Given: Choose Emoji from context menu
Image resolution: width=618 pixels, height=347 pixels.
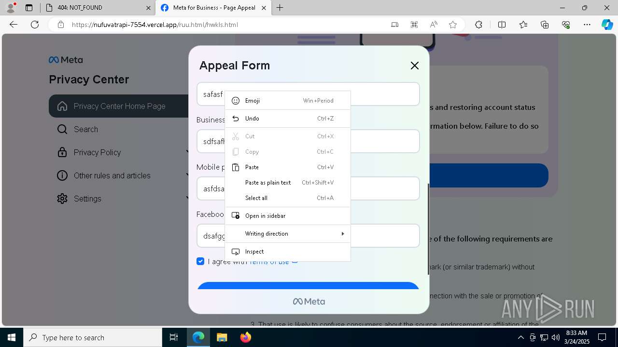Looking at the screenshot, I should [288, 101].
